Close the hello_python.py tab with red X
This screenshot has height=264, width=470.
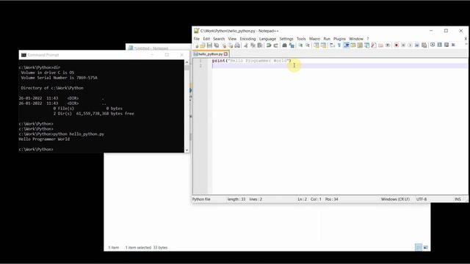tap(225, 54)
